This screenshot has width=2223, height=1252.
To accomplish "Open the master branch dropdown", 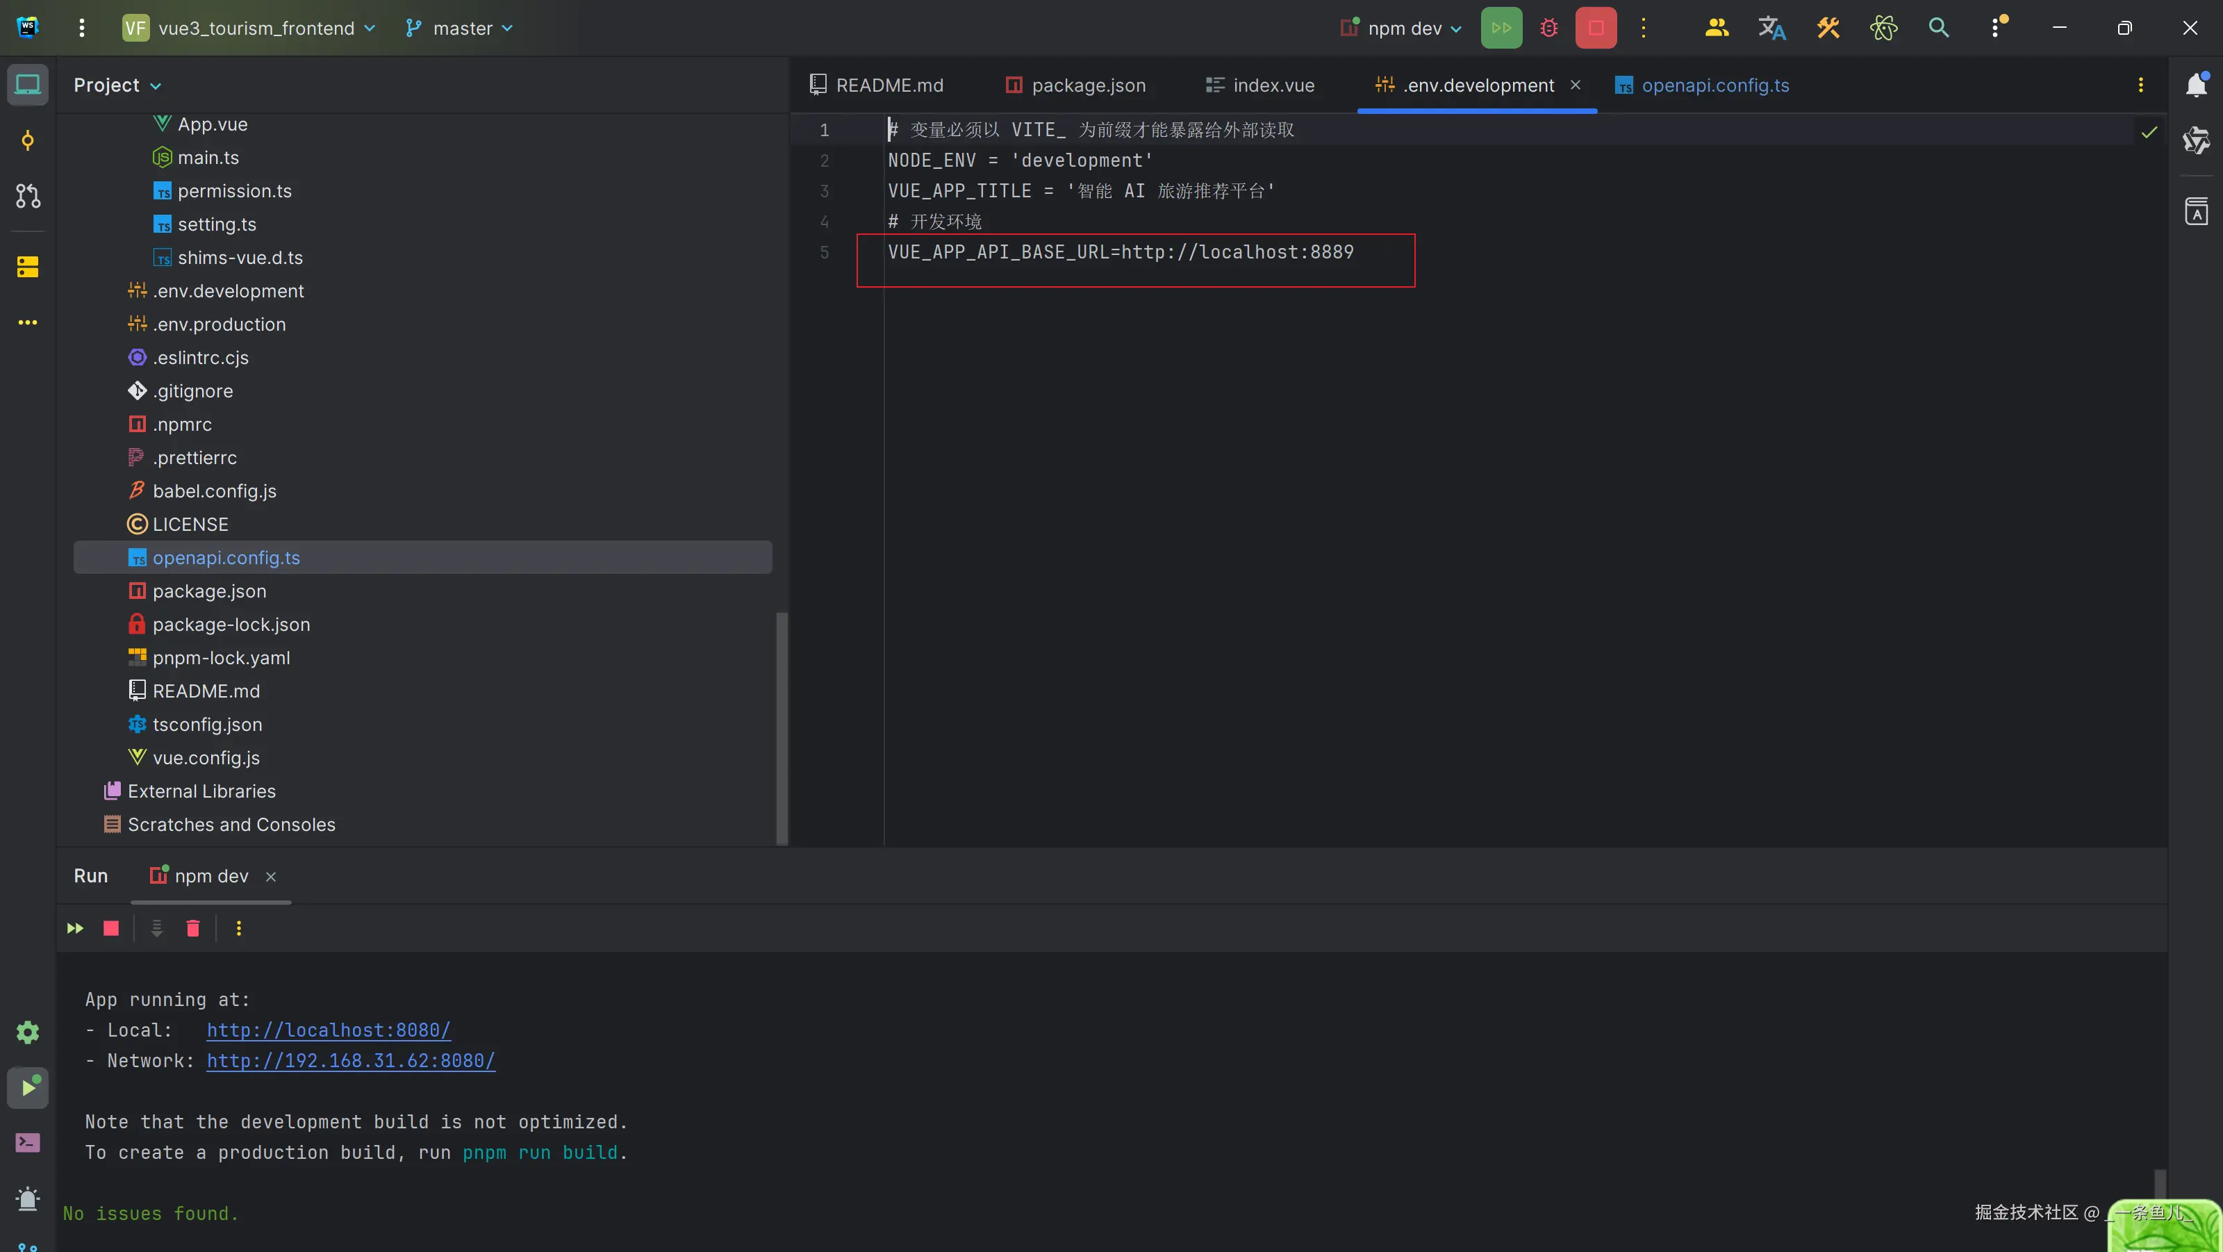I will [x=462, y=28].
